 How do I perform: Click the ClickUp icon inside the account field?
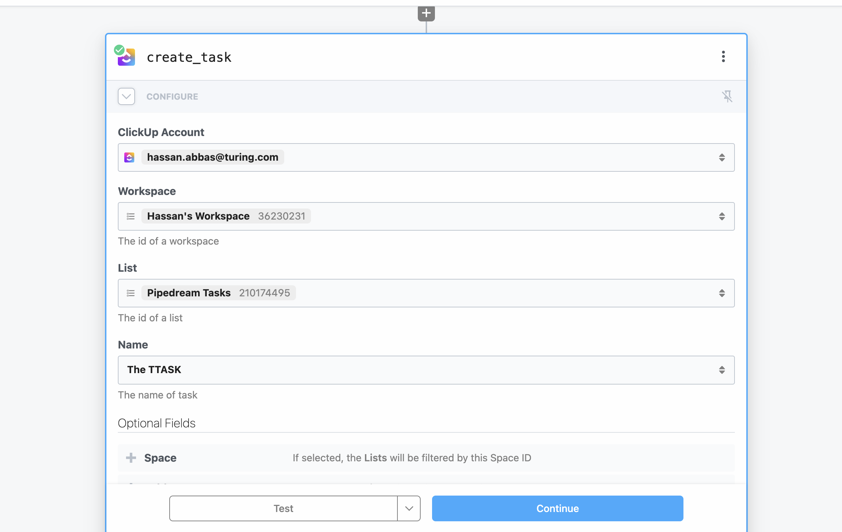[130, 157]
